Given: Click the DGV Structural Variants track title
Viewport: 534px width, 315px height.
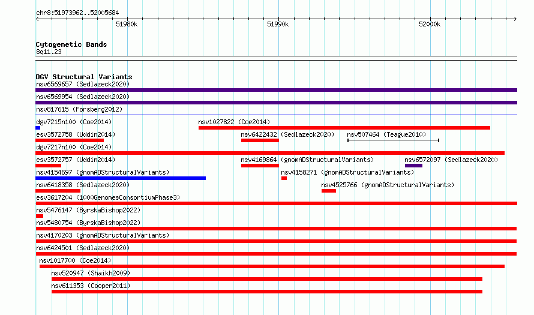Looking at the screenshot, I should pos(84,77).
